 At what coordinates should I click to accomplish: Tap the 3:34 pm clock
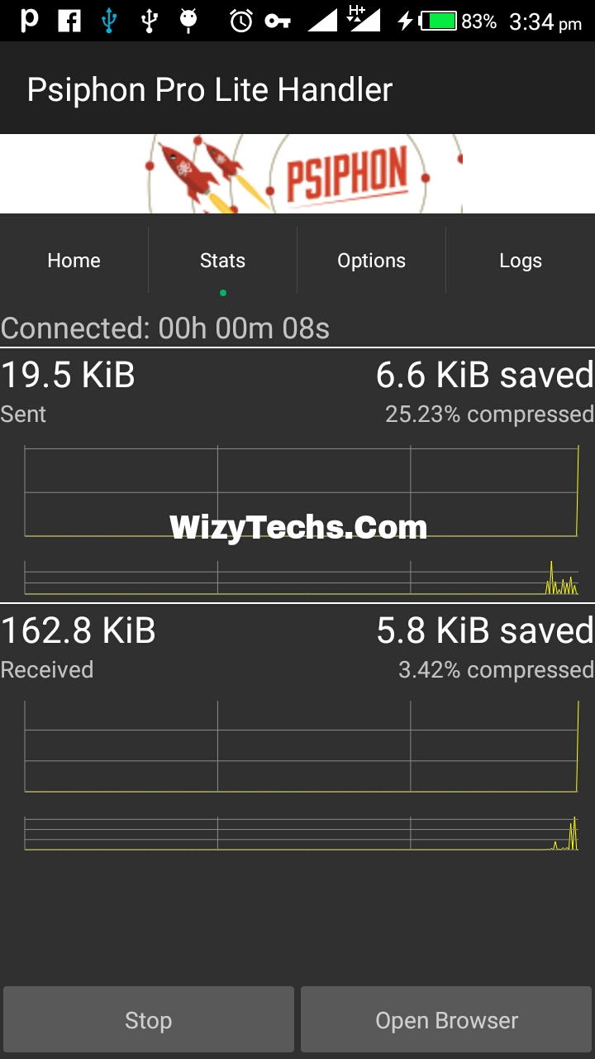click(545, 22)
